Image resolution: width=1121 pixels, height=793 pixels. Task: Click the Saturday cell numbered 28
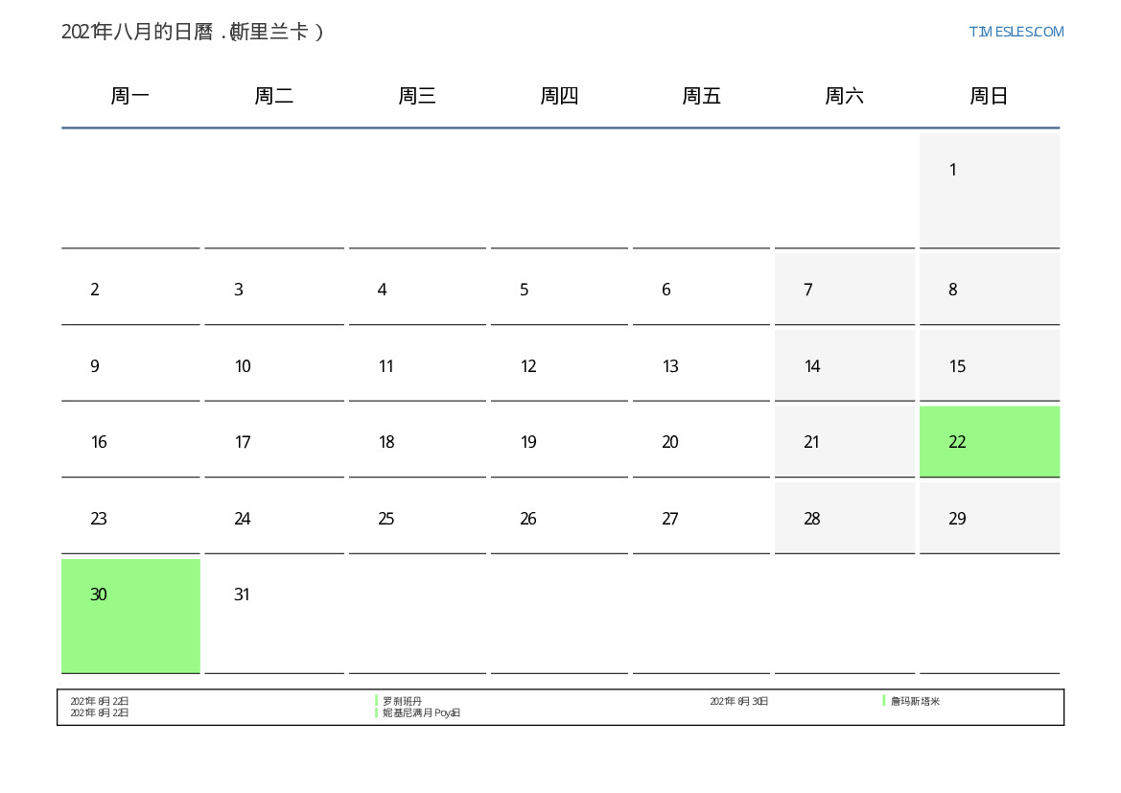844,518
